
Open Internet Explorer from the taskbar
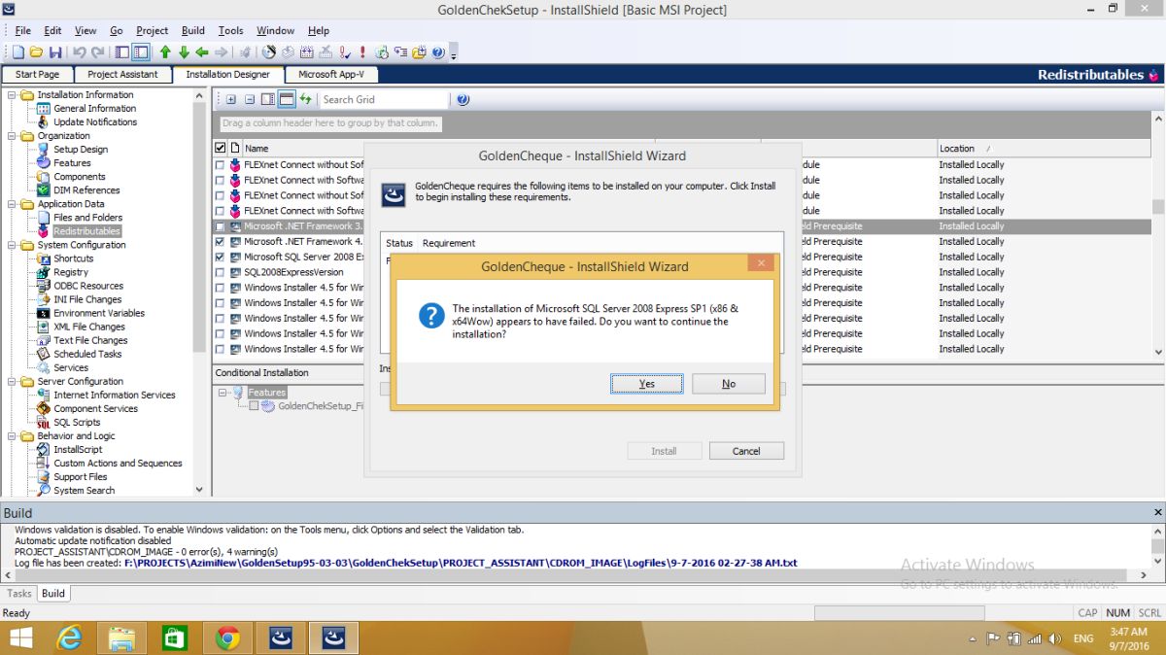pyautogui.click(x=70, y=638)
